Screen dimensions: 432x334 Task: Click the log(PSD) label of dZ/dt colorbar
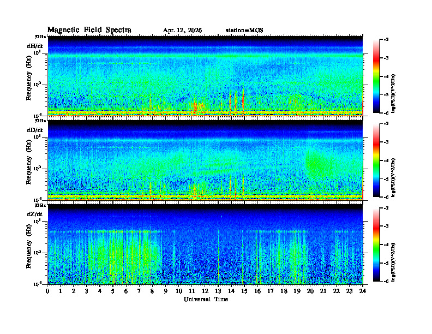(393, 262)
